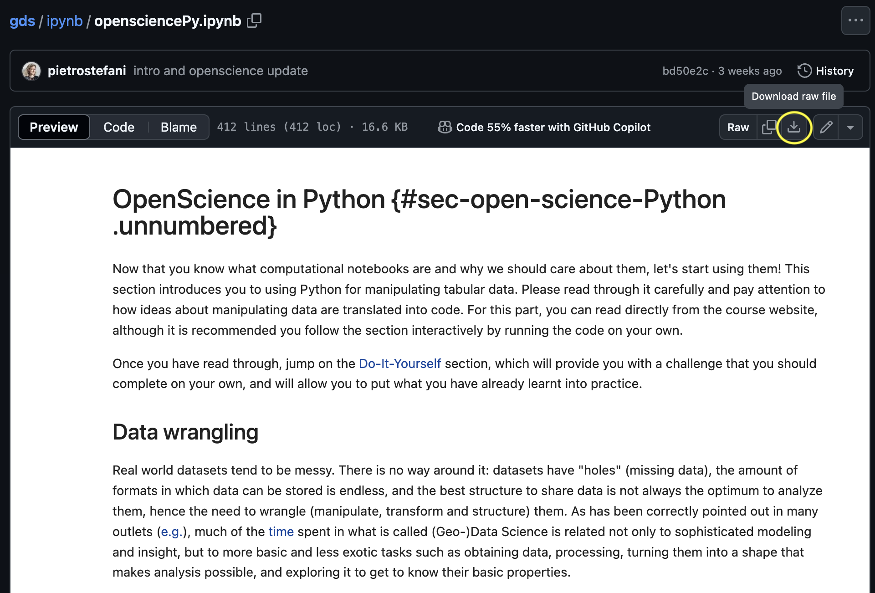Click pietrostefani's avatar image
The height and width of the screenshot is (593, 875).
[31, 71]
